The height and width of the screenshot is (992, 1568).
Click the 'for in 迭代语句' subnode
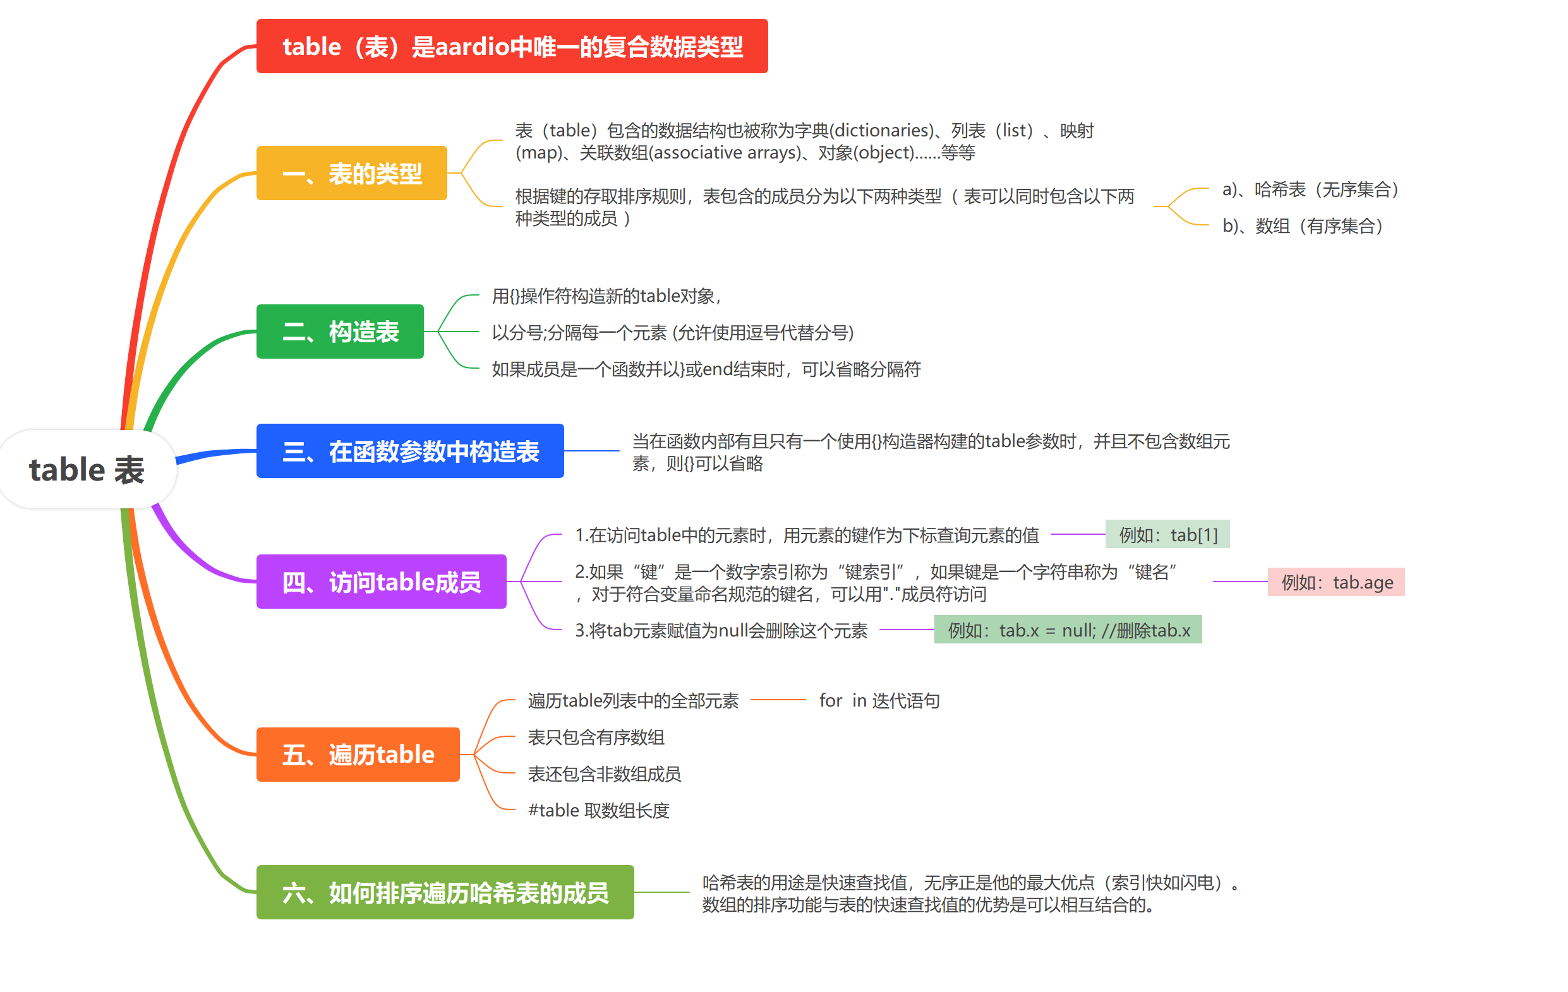pyautogui.click(x=879, y=700)
